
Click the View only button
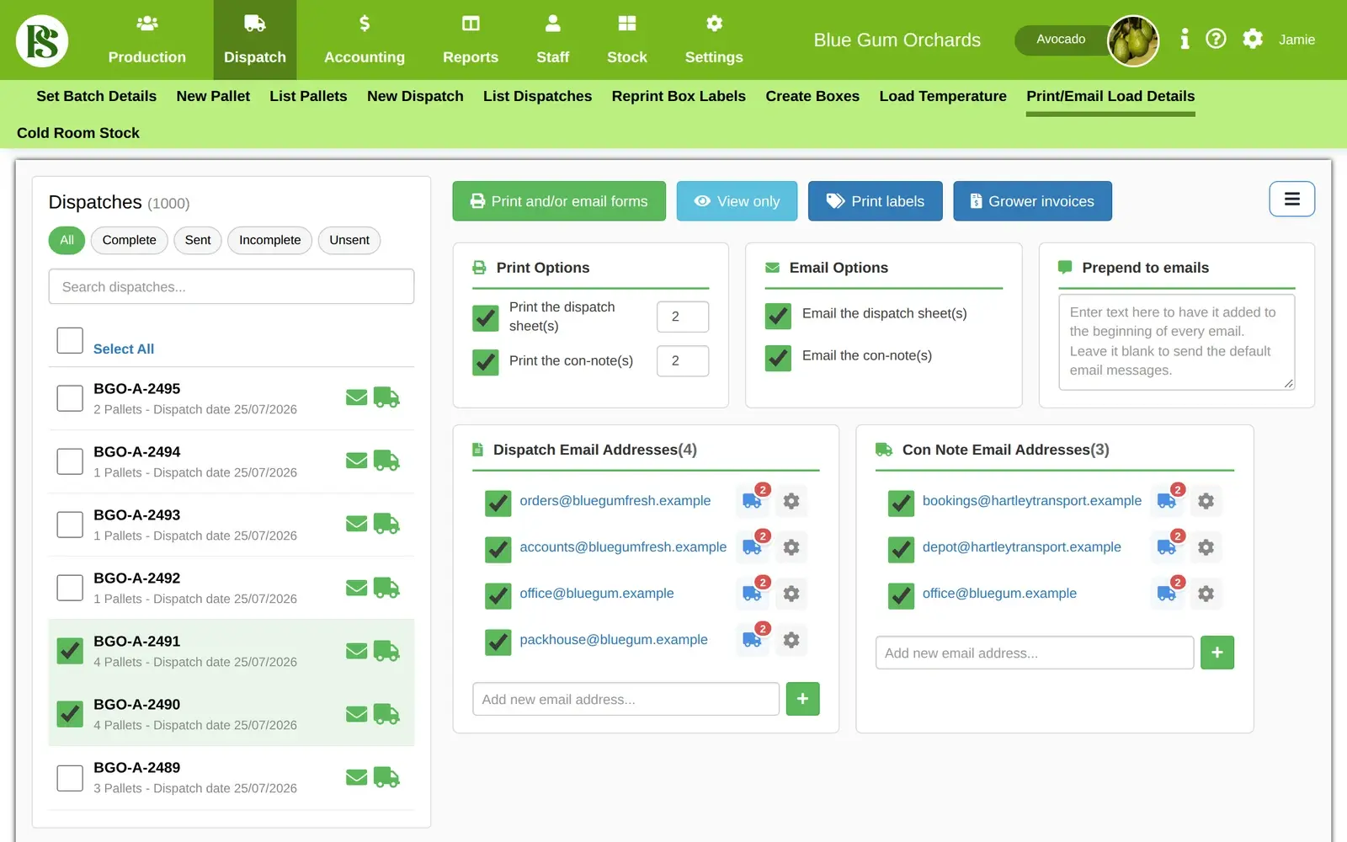click(x=737, y=201)
